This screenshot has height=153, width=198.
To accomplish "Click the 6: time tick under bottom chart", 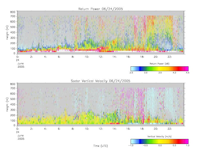I will click(59, 129).
